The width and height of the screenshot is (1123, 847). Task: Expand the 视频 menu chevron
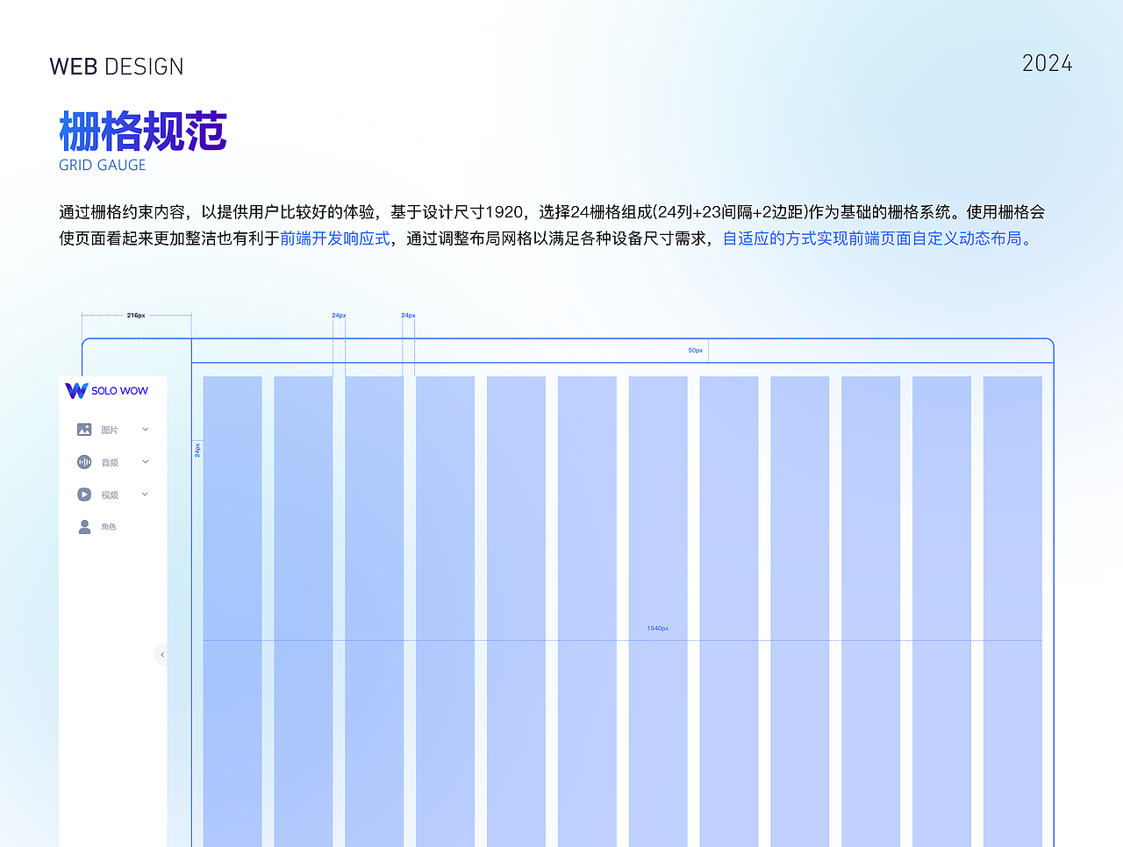[146, 495]
